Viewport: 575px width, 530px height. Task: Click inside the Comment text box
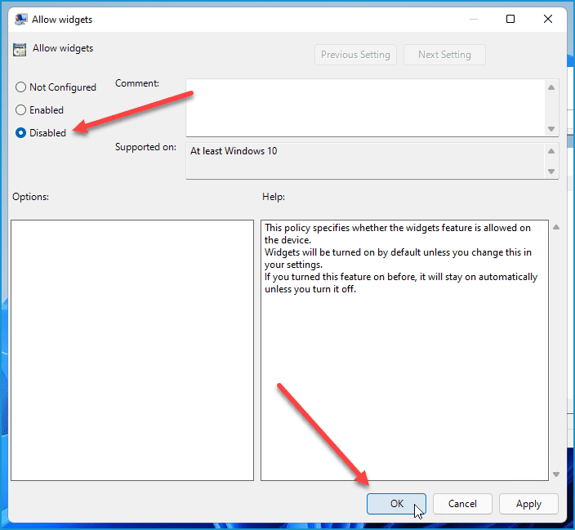click(x=365, y=108)
